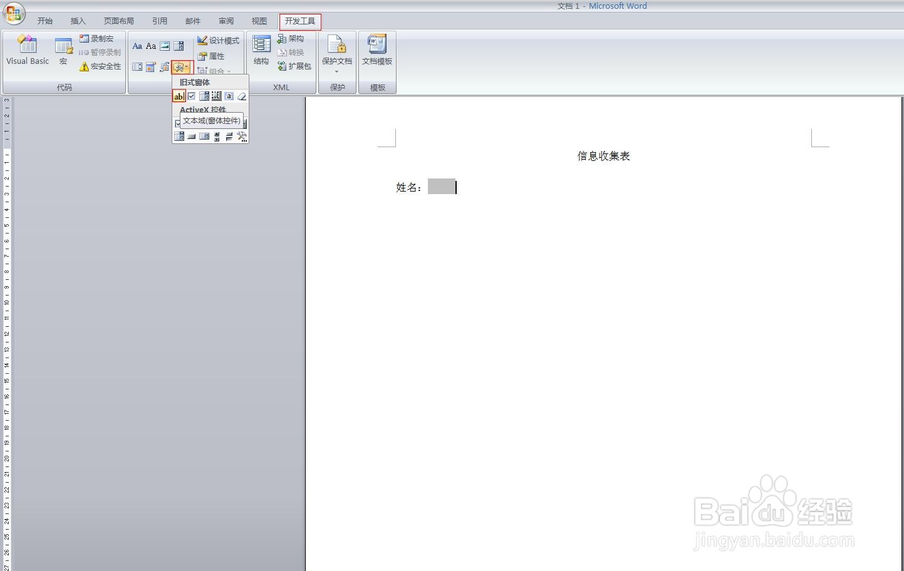Screen dimensions: 904x571
Task: Switch to the 插入 tab
Action: [78, 21]
